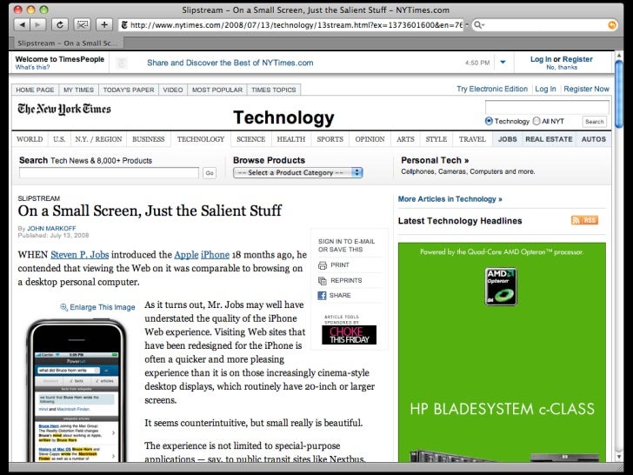Image resolution: width=633 pixels, height=475 pixels.
Task: Click No, thanks in TimesPeople bar
Action: 562,68
